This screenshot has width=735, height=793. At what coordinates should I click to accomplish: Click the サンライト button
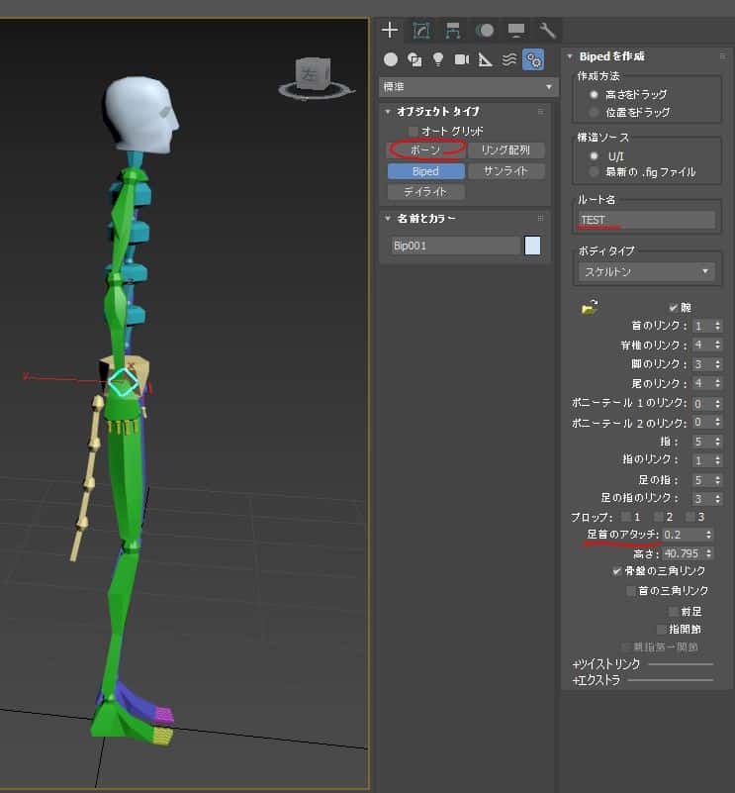click(505, 171)
